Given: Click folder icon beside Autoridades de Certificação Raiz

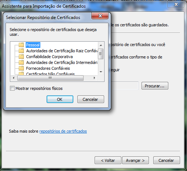Looking at the screenshot, I should pyautogui.click(x=21, y=51).
